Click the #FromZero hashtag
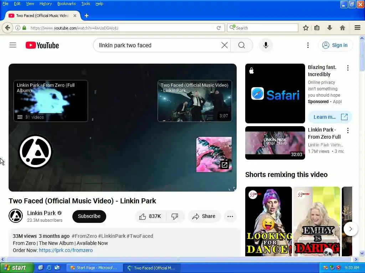This screenshot has height=273, width=365. click(x=84, y=236)
